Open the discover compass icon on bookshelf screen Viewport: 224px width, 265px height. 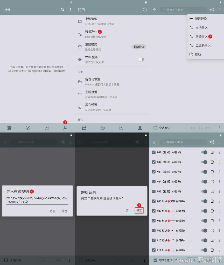pyautogui.click(x=28, y=128)
